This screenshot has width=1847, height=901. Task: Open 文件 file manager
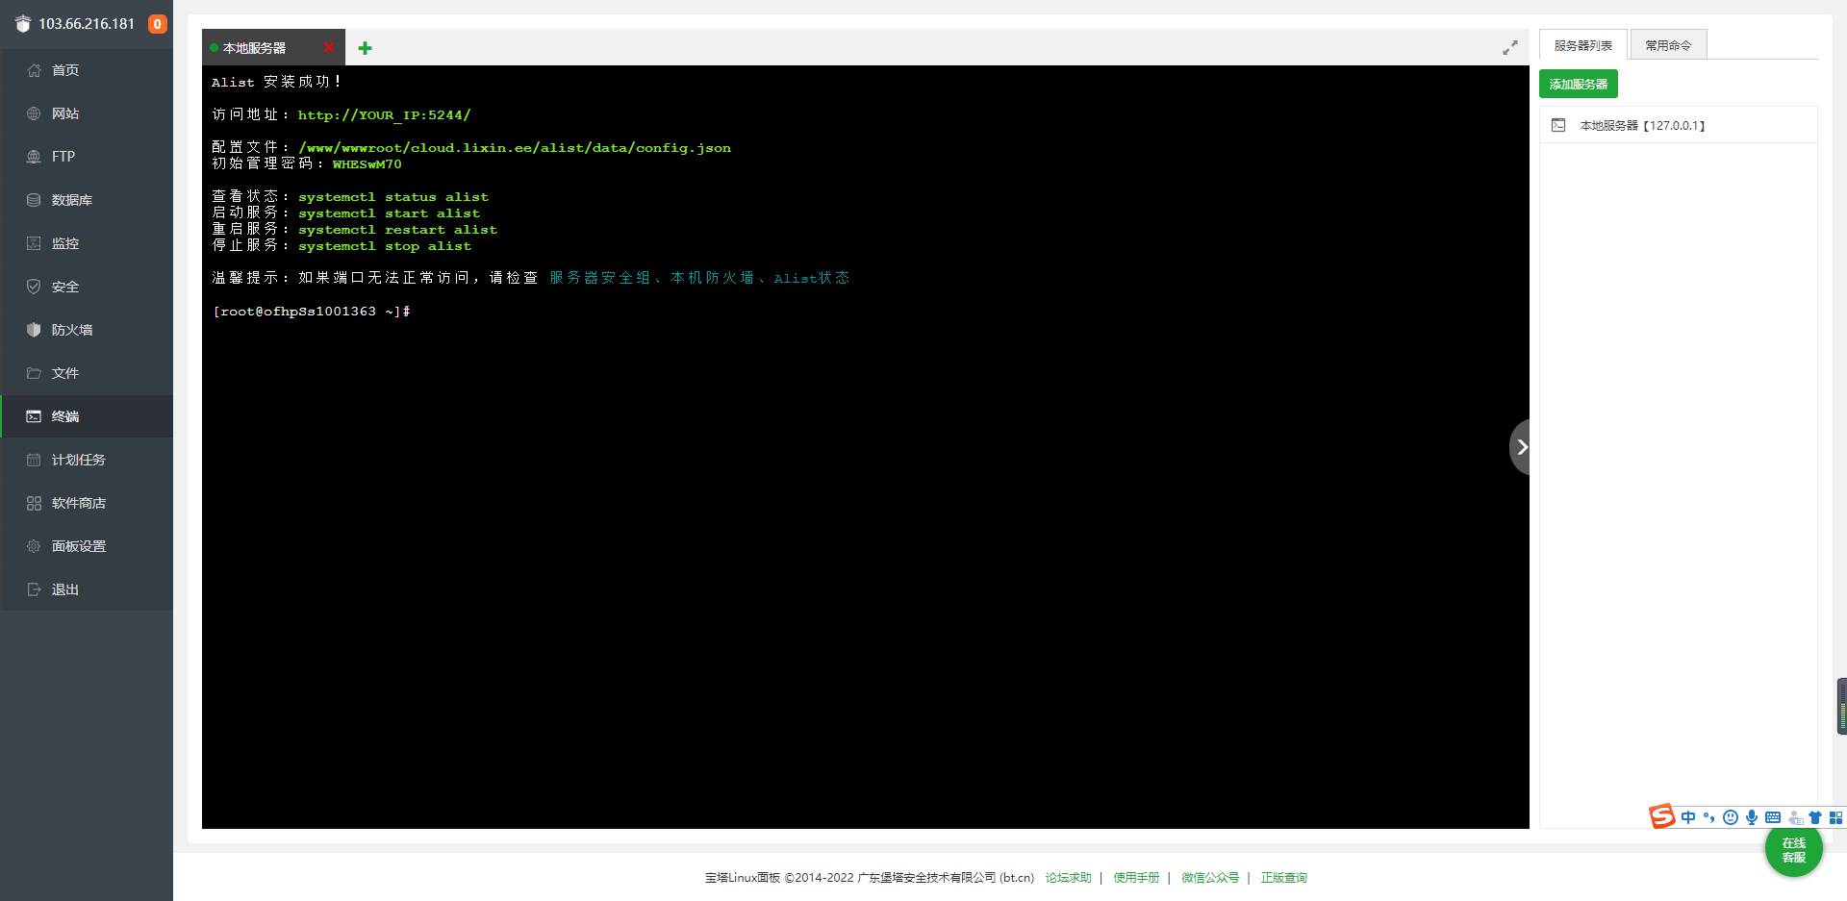(87, 373)
